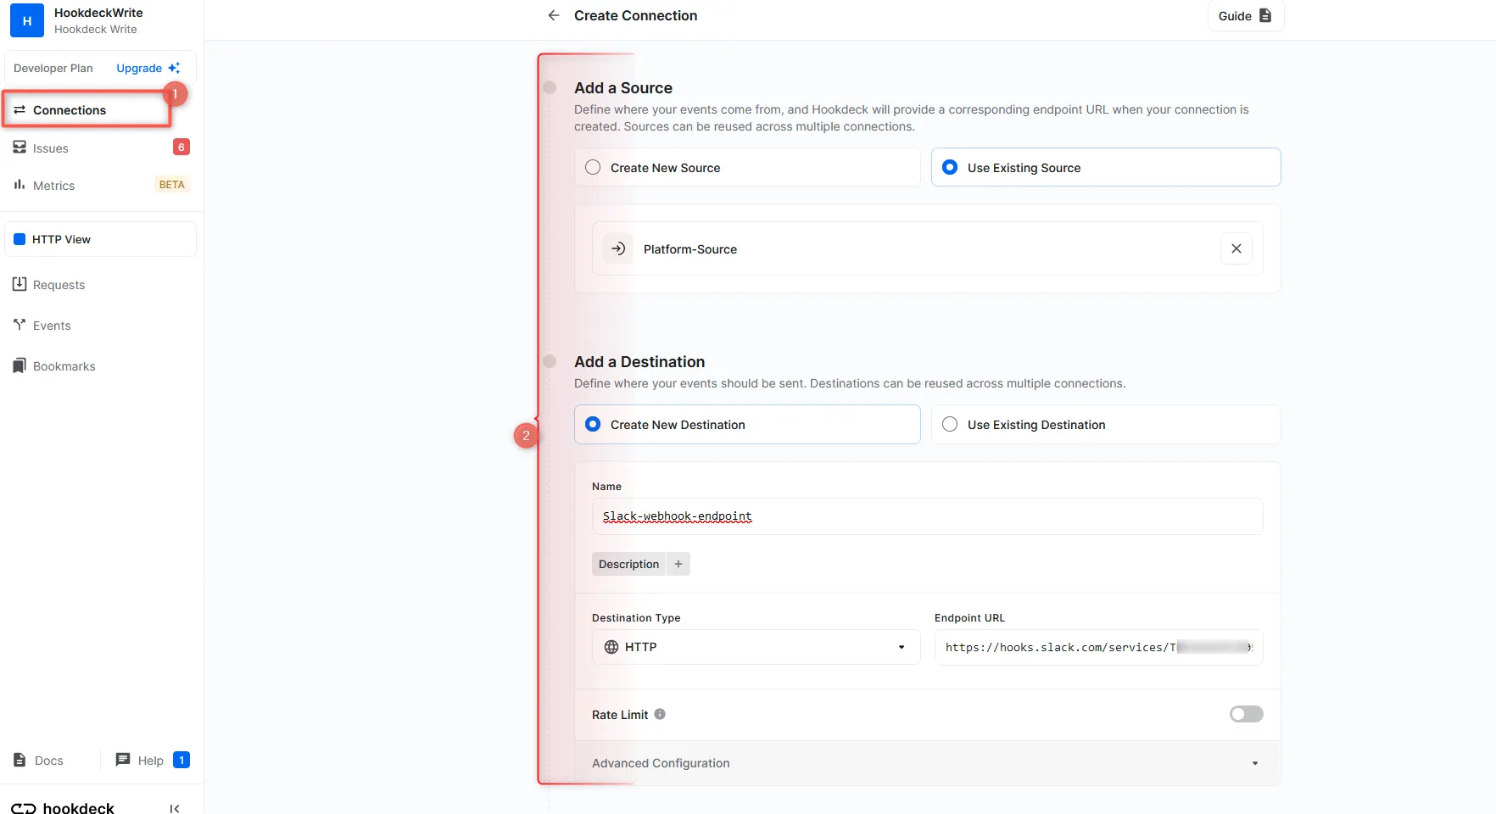Viewport: 1496px width, 814px height.
Task: Click the Help chat bubble icon
Action: pyautogui.click(x=123, y=760)
